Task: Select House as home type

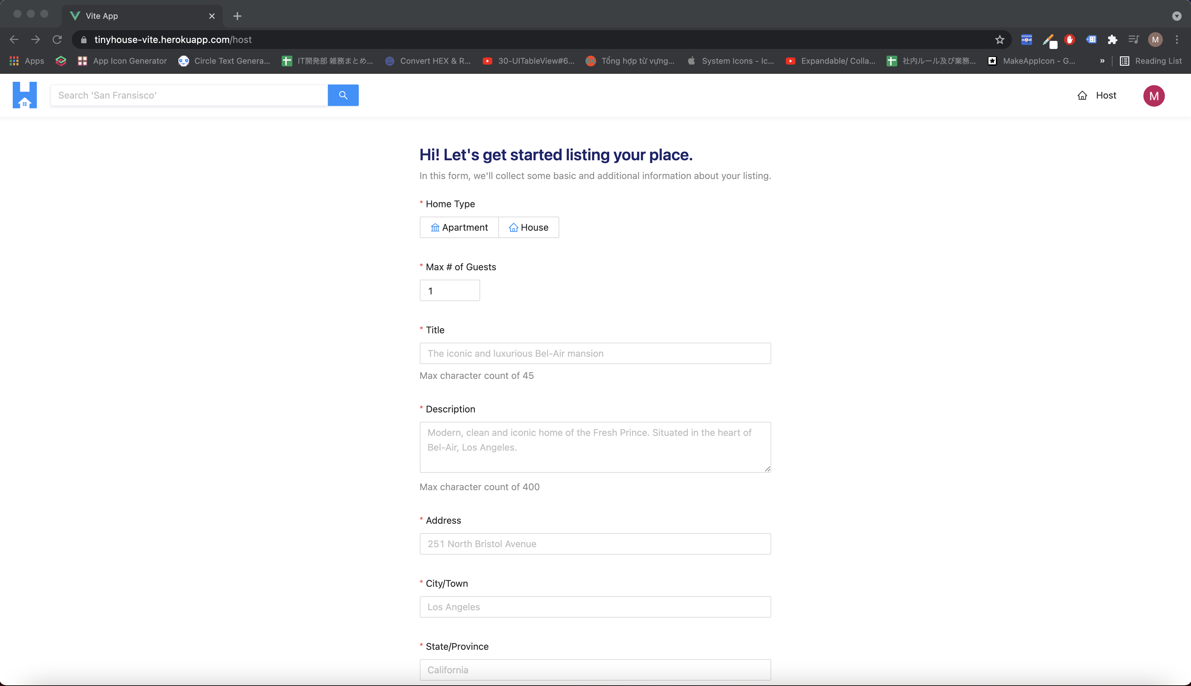Action: (x=528, y=228)
